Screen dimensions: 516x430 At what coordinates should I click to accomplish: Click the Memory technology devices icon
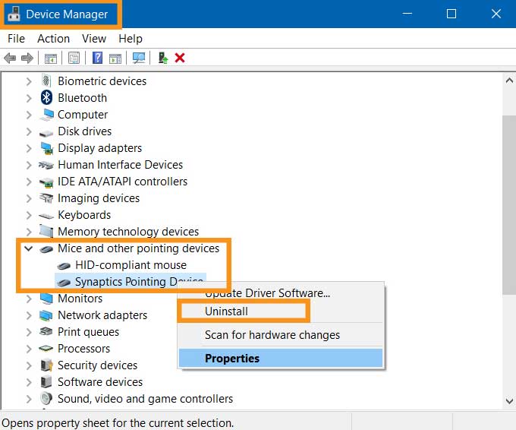(46, 231)
